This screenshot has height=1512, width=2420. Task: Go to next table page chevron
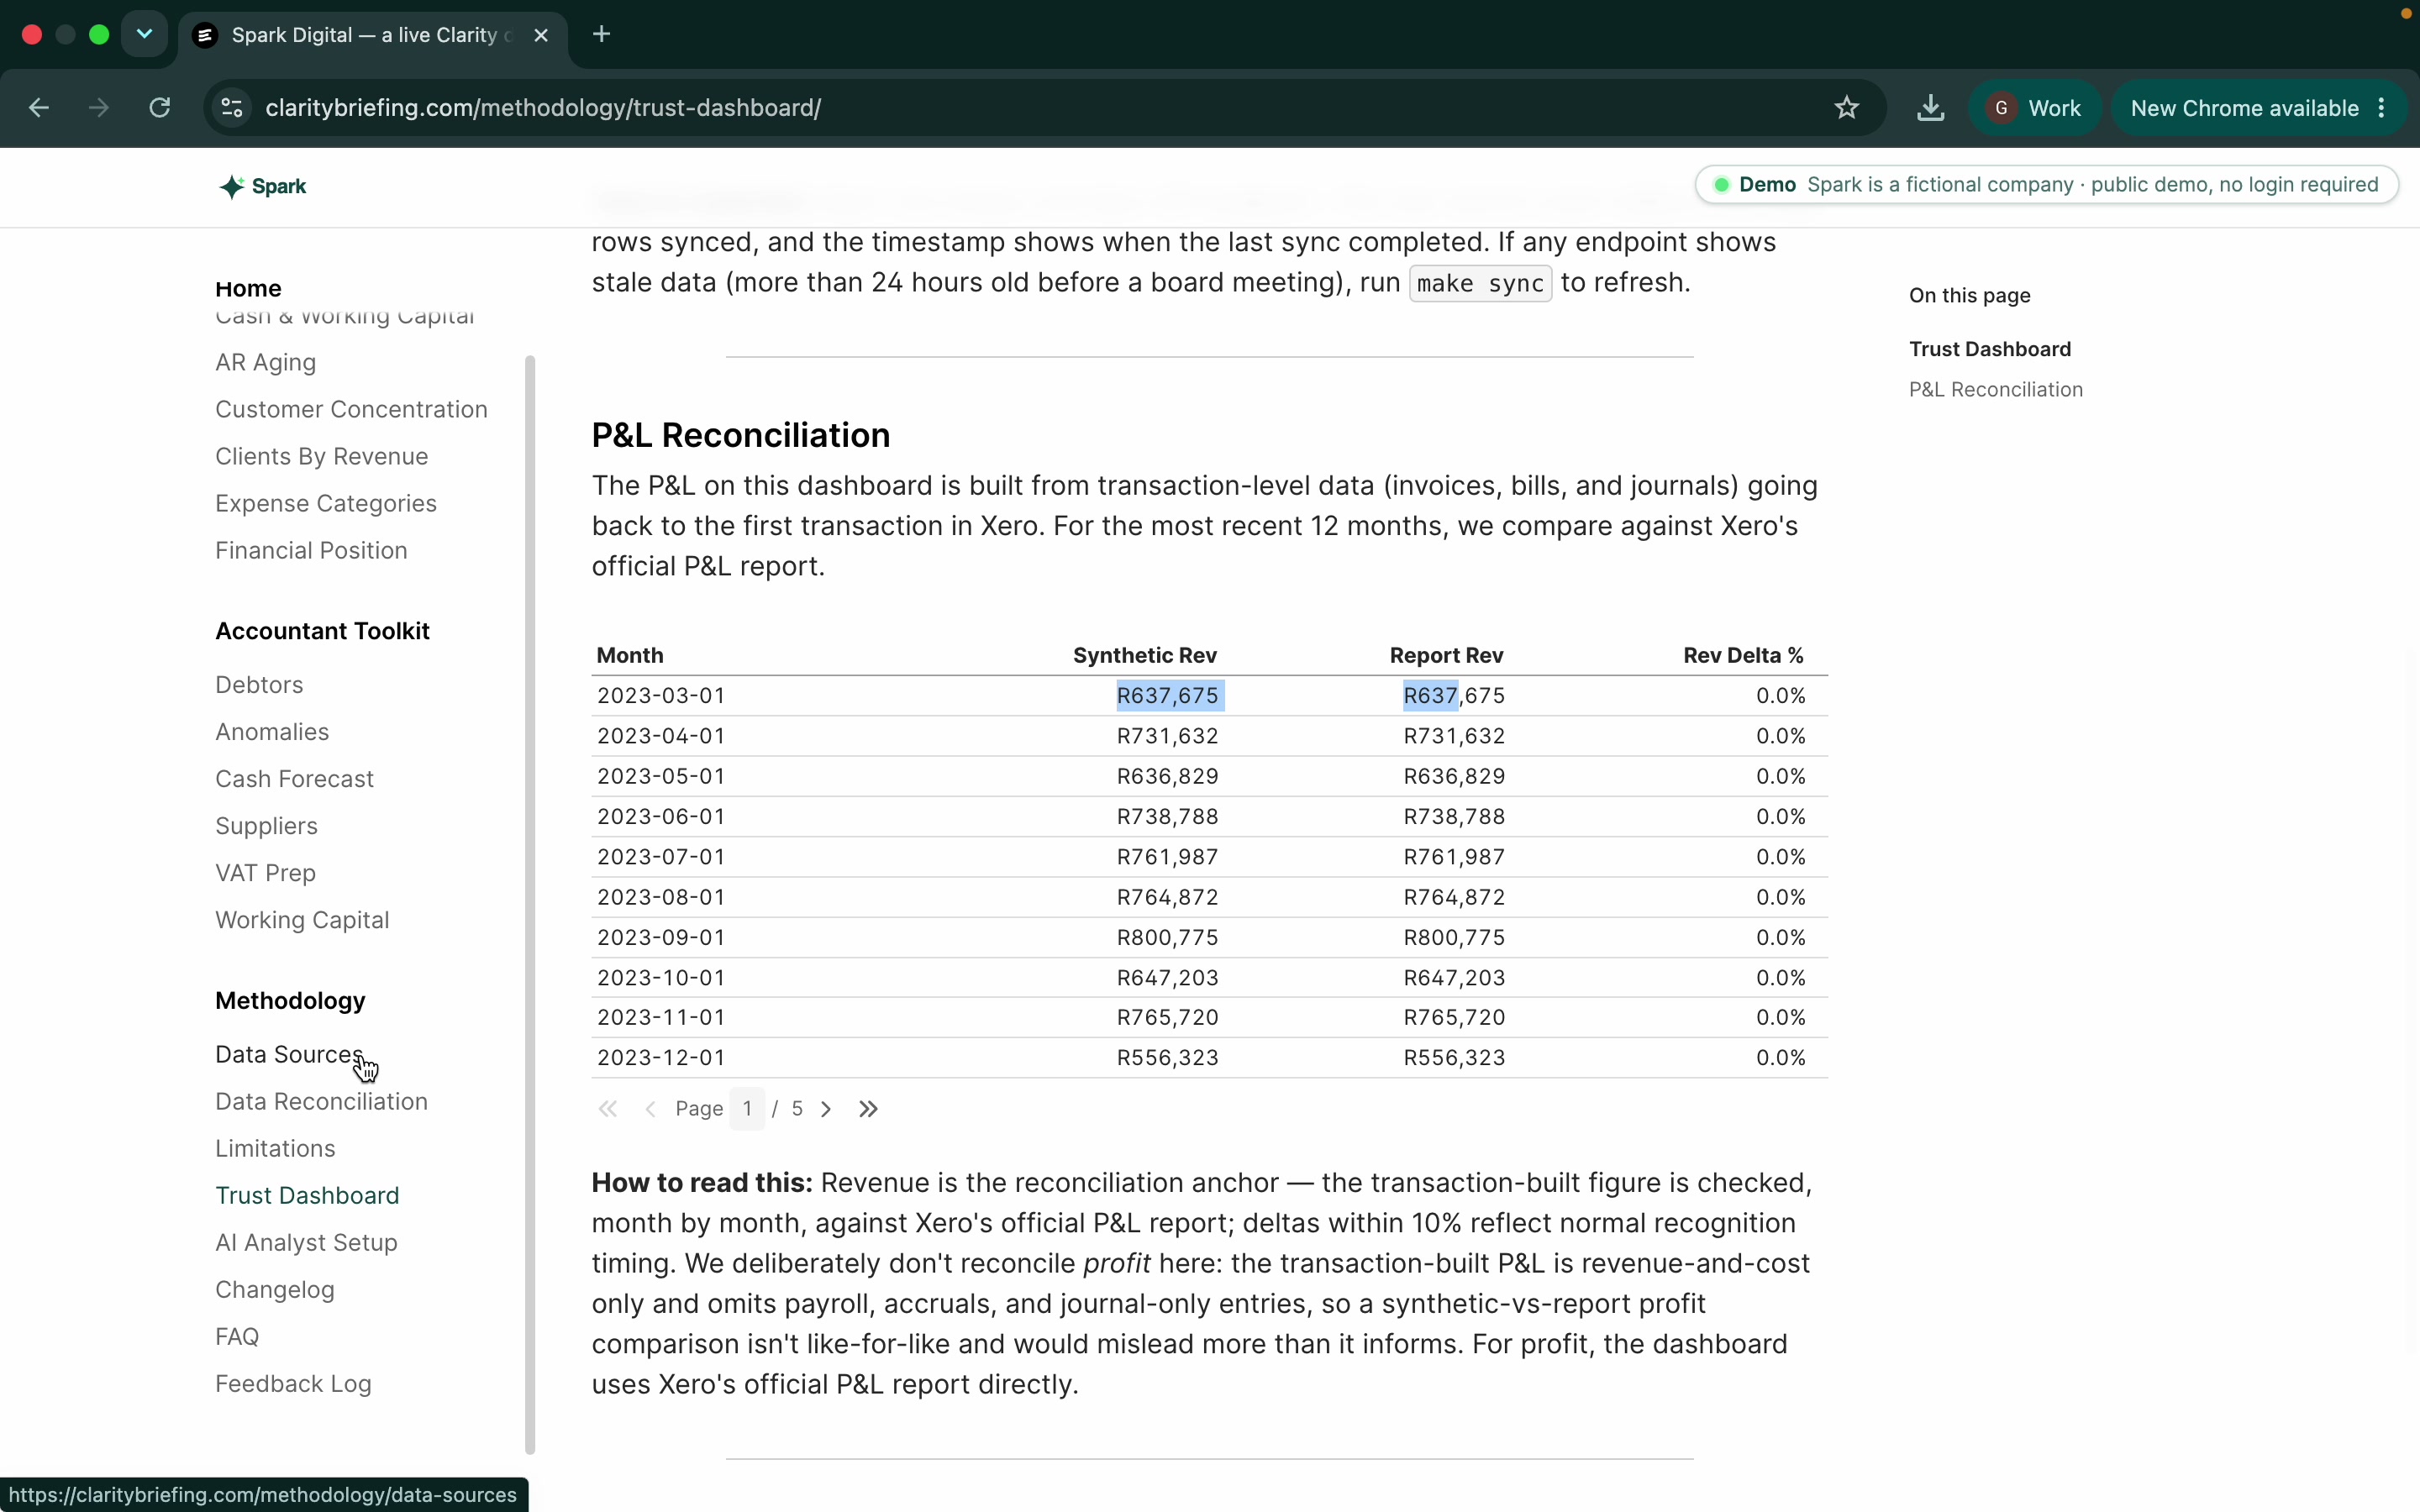(x=826, y=1109)
